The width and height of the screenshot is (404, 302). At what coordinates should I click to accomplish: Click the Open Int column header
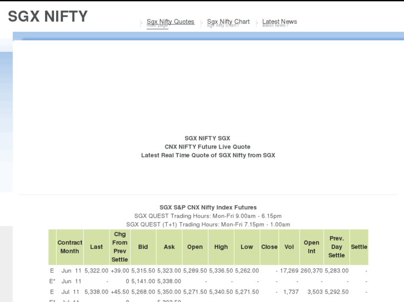tap(312, 247)
